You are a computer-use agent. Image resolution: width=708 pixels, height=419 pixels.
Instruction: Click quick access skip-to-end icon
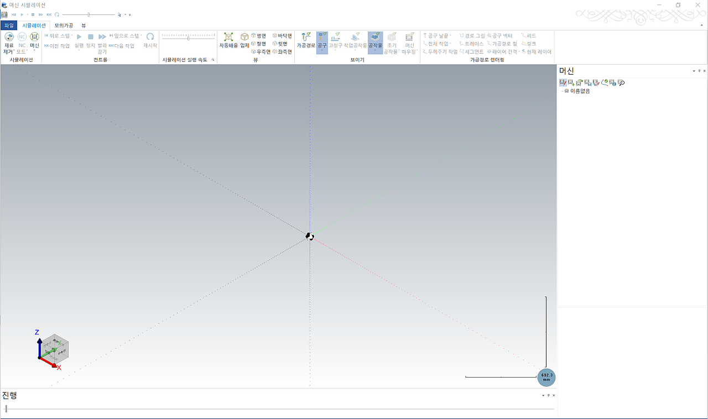point(49,14)
